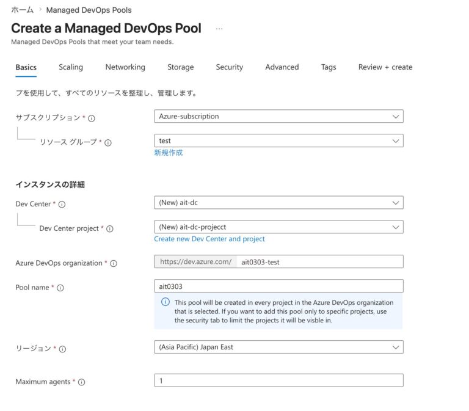Screen dimensions: 469x411
Task: Click the info icon next to リージョン
Action: 62,349
